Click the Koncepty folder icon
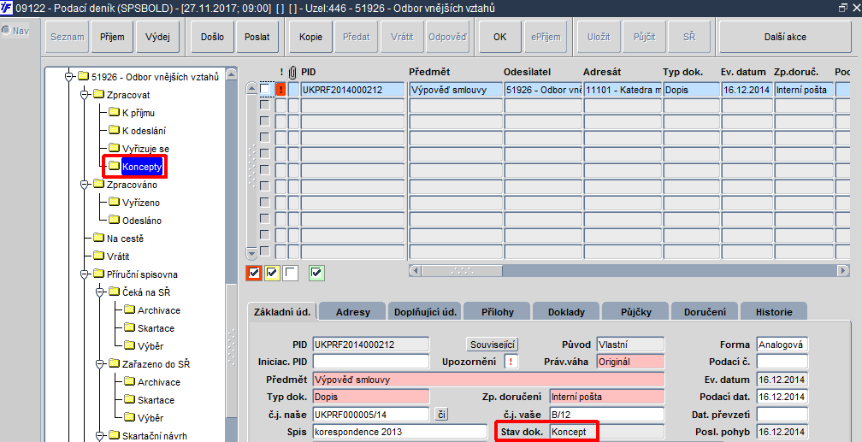Image resolution: width=862 pixels, height=442 pixels. (114, 166)
